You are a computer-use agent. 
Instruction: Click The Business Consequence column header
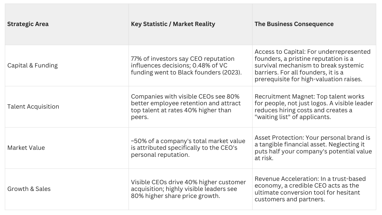click(x=294, y=24)
